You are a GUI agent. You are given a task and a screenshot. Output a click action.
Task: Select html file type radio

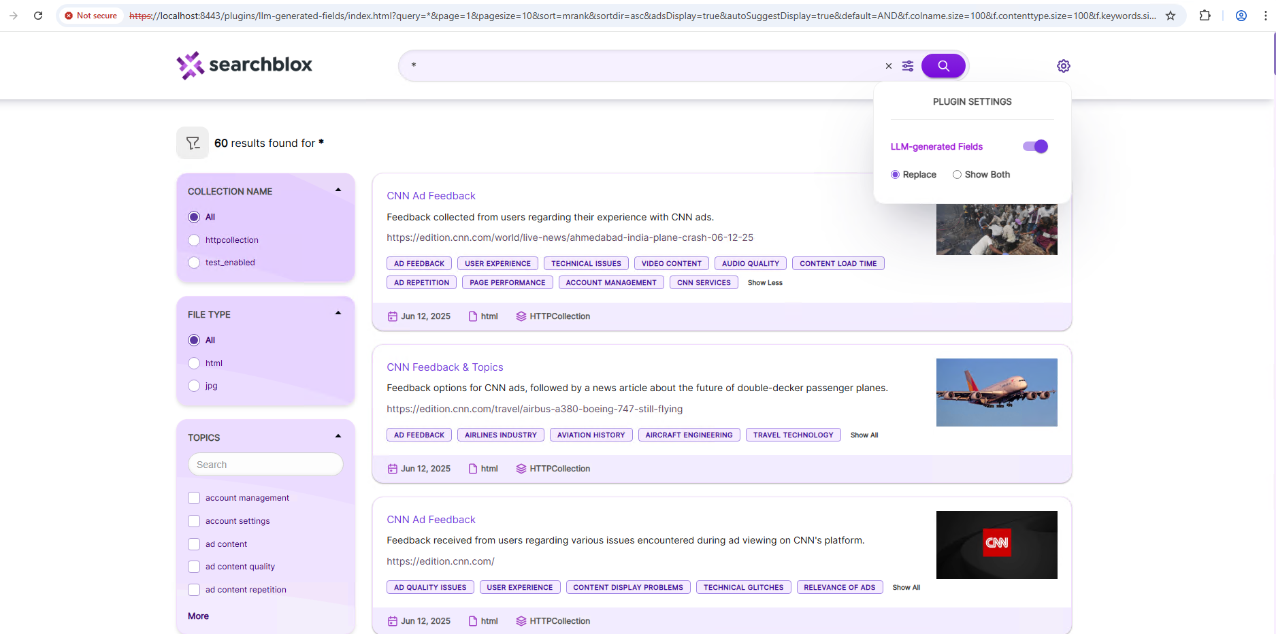(x=194, y=363)
